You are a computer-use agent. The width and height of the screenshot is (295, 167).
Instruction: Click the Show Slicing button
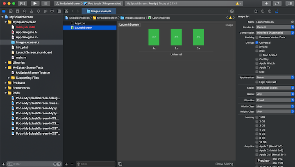[224, 164]
